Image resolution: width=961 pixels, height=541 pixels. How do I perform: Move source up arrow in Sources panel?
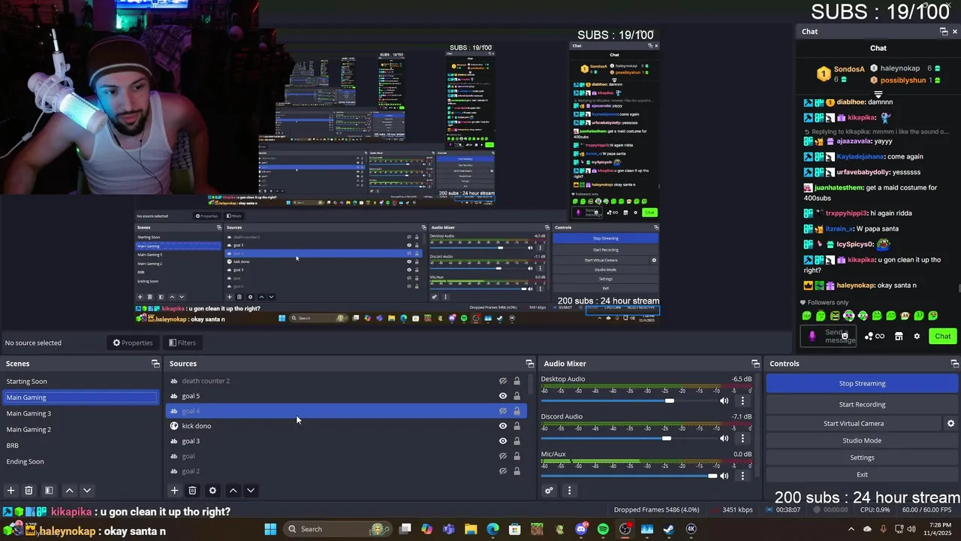click(233, 491)
